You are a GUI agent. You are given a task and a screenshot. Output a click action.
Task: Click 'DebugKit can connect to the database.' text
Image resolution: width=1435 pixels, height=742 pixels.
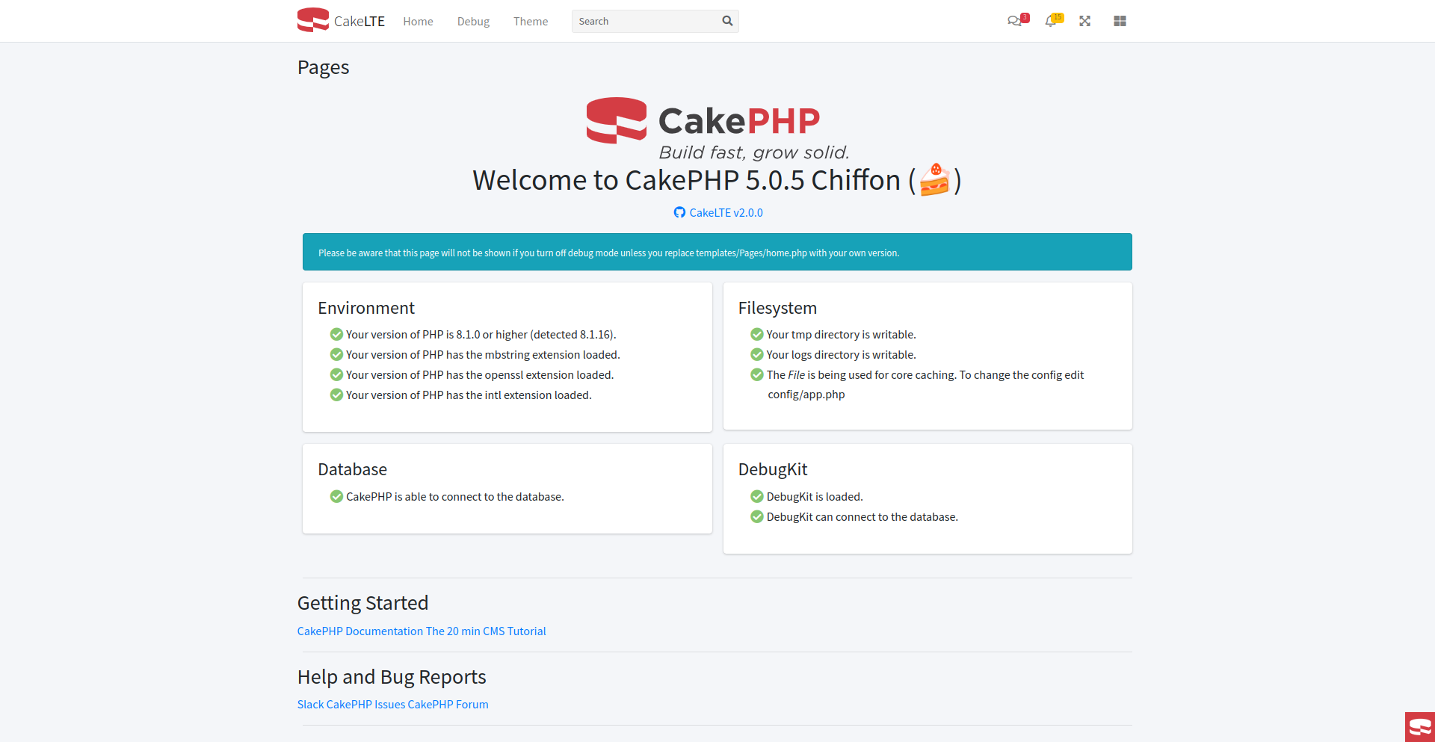pos(862,516)
